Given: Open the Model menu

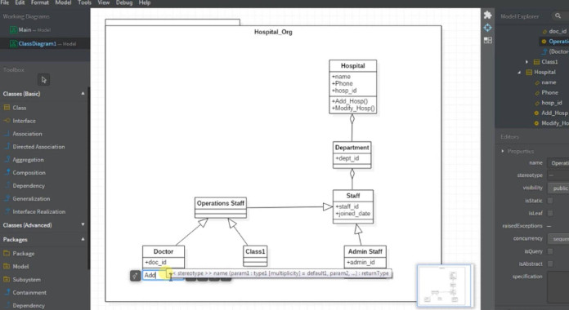Looking at the screenshot, I should click(x=63, y=2).
